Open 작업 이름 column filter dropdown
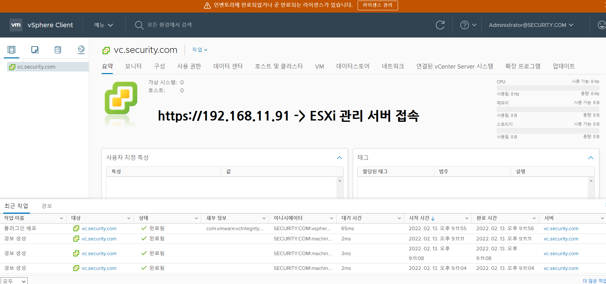The height and width of the screenshot is (284, 606). coord(62,218)
